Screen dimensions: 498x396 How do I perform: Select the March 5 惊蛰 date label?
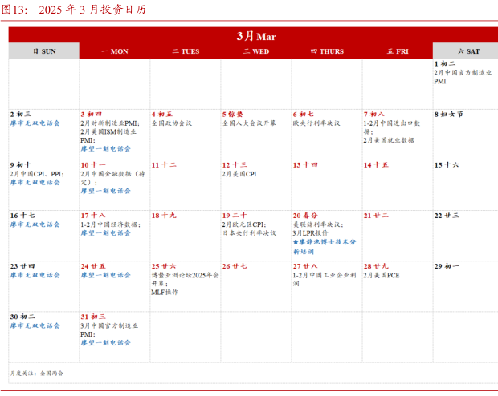(x=233, y=115)
